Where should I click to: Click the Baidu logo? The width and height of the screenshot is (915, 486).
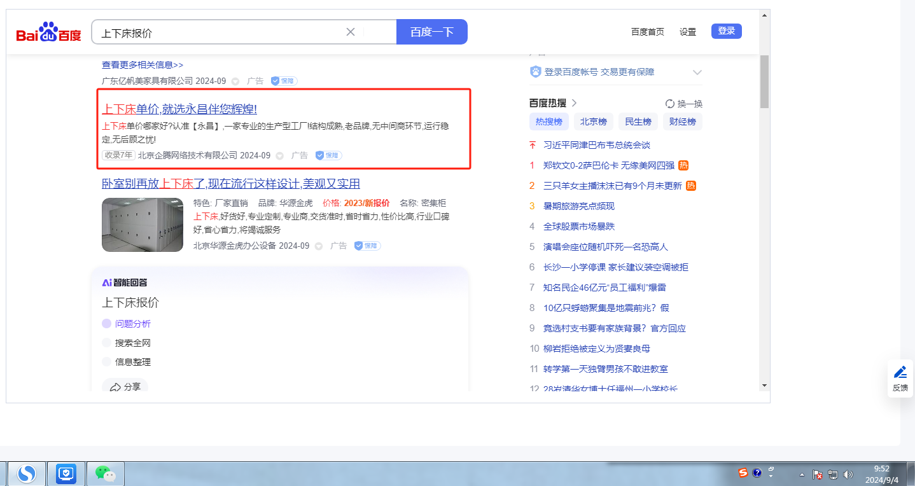click(x=49, y=32)
